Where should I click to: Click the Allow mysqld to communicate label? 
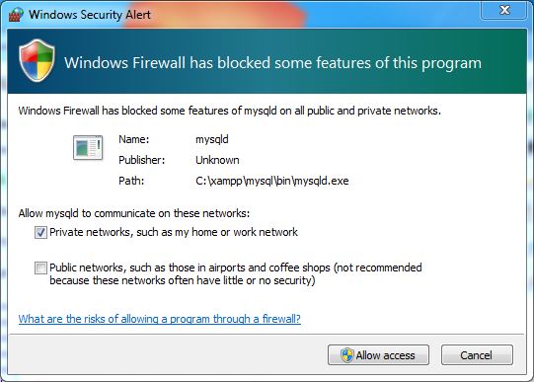(x=134, y=213)
